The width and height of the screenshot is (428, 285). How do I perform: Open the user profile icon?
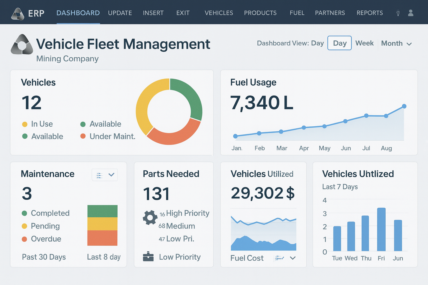[410, 13]
